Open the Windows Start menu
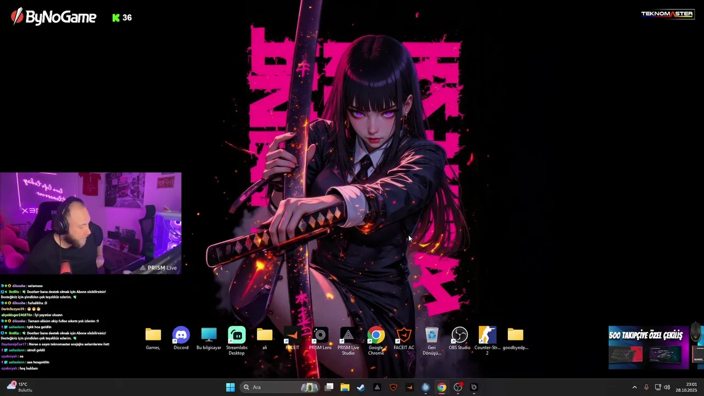Viewport: 704px width, 396px height. tap(230, 387)
